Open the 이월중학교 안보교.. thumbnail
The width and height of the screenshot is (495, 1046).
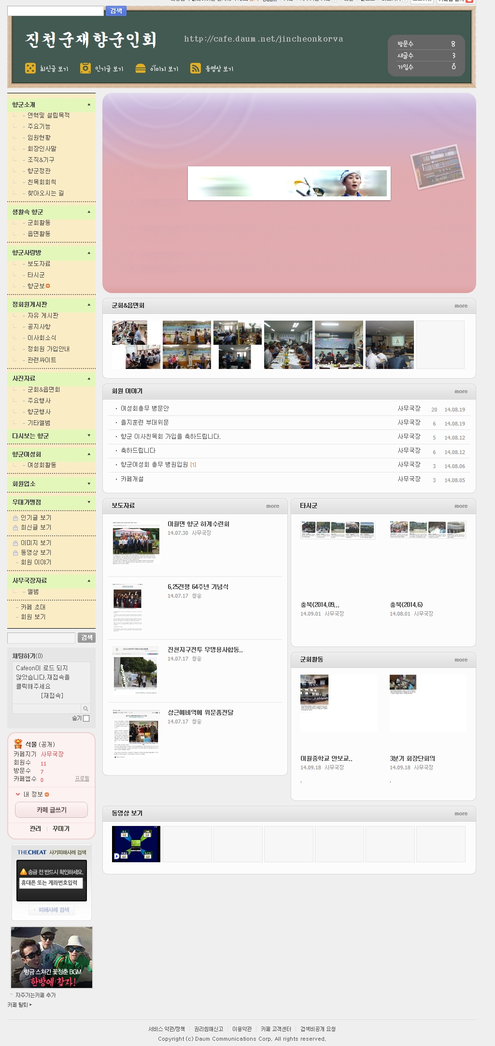click(314, 692)
